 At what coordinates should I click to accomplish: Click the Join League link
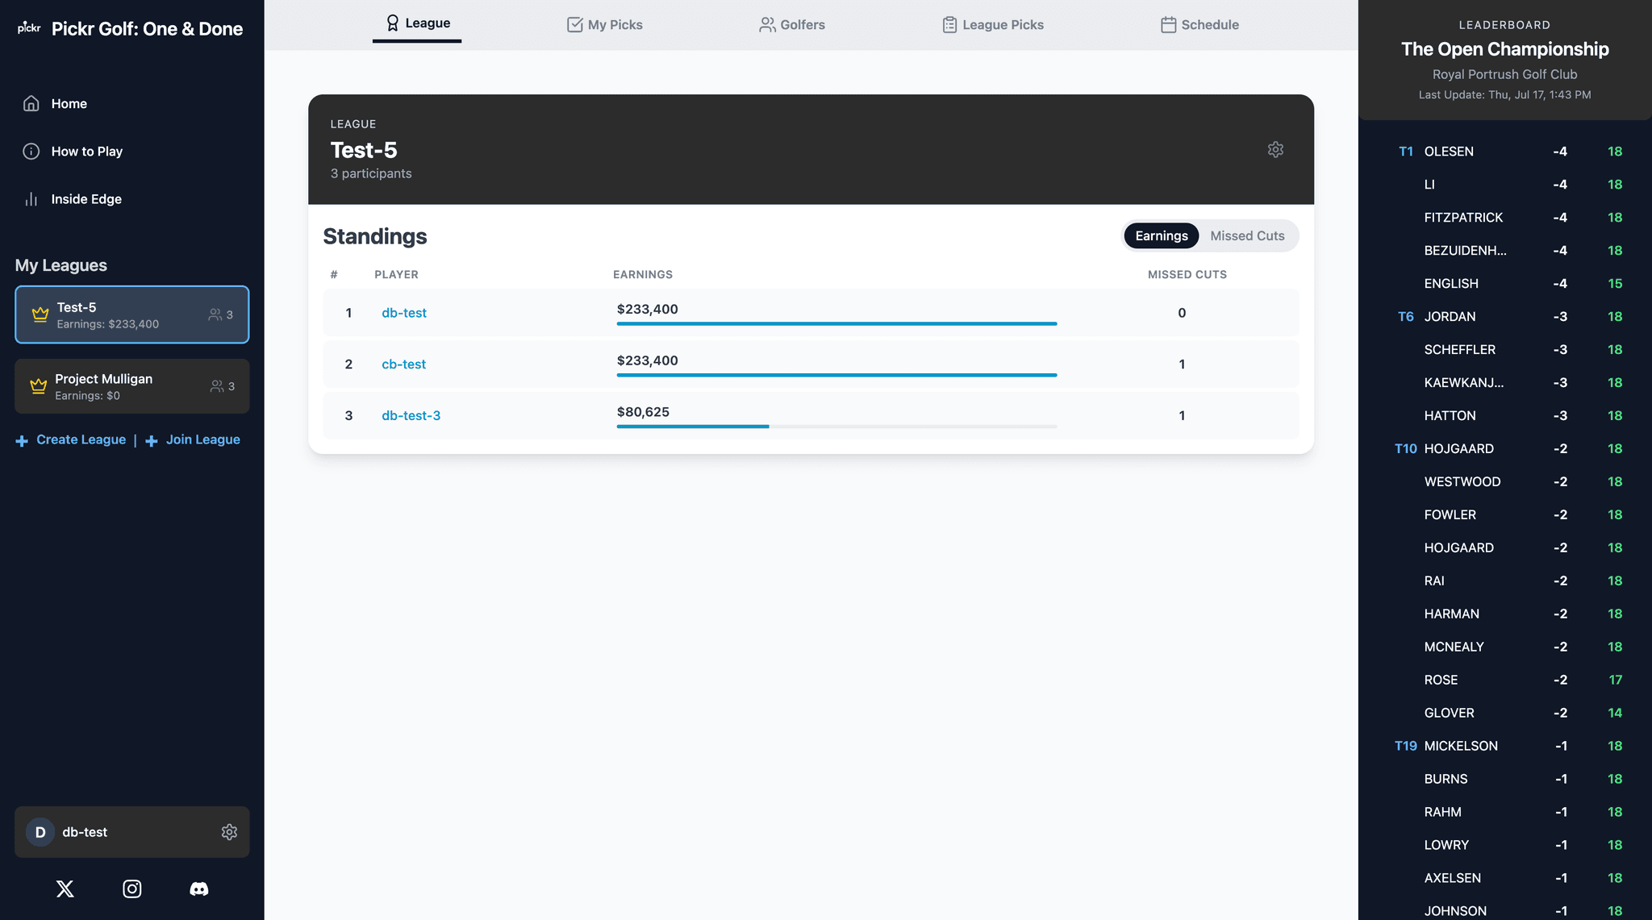(x=202, y=439)
